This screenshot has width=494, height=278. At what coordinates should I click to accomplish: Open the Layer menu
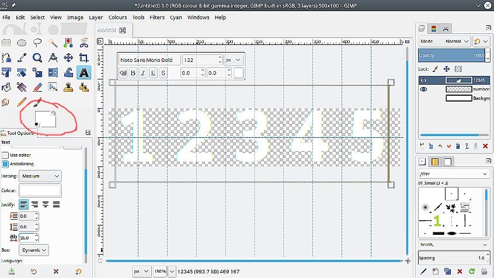point(96,18)
